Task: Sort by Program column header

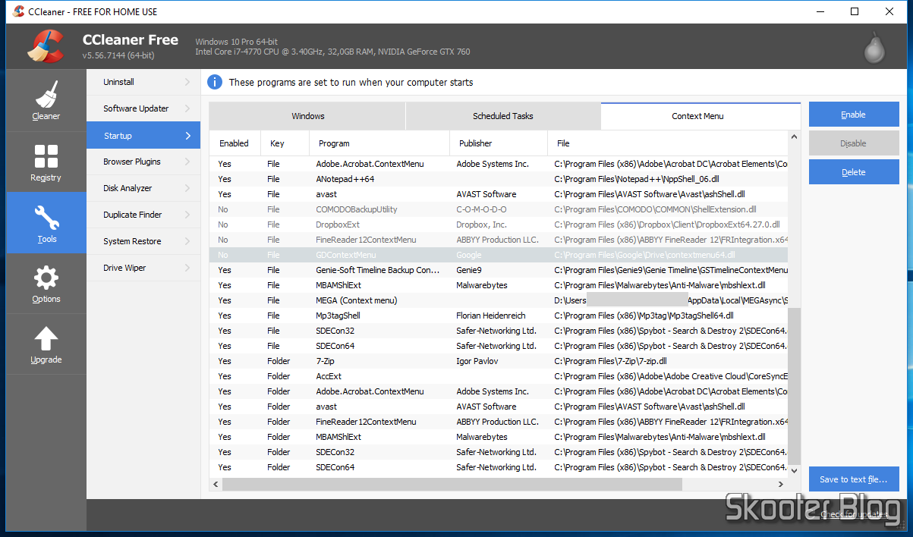Action: click(379, 143)
